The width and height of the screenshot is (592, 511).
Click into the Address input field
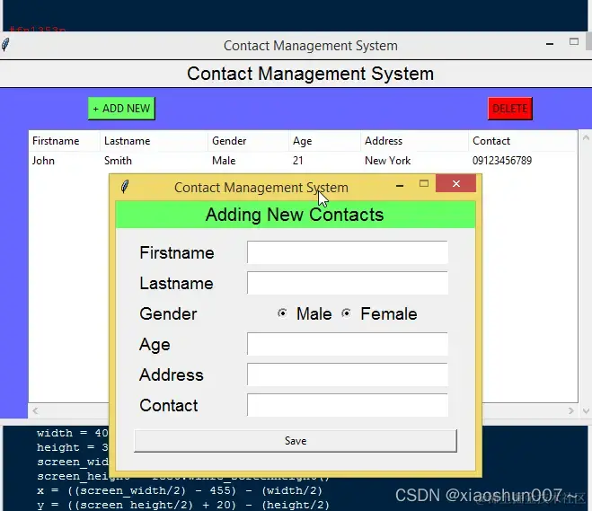pyautogui.click(x=348, y=374)
